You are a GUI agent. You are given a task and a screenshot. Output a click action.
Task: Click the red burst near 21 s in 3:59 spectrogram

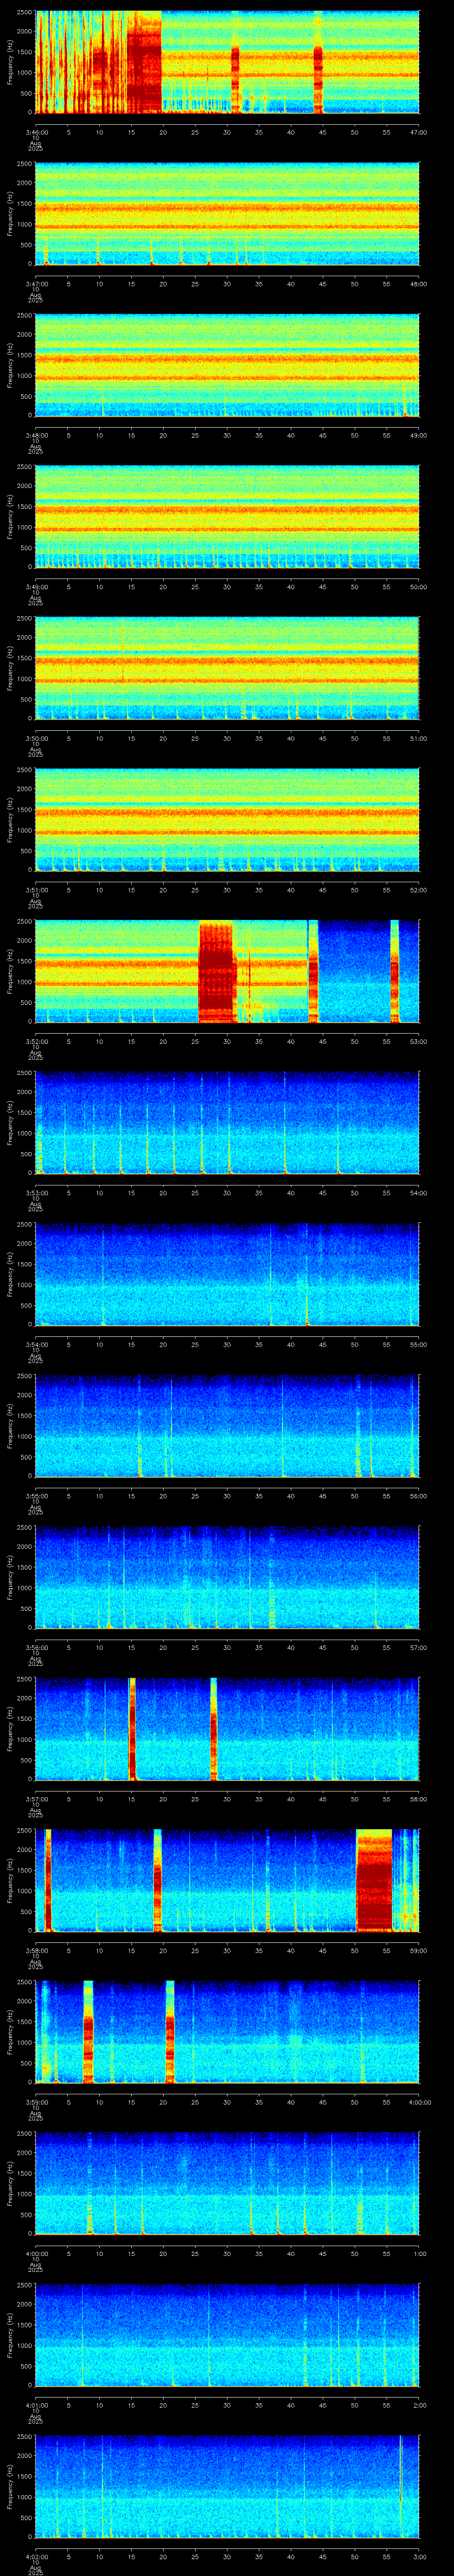[170, 2032]
